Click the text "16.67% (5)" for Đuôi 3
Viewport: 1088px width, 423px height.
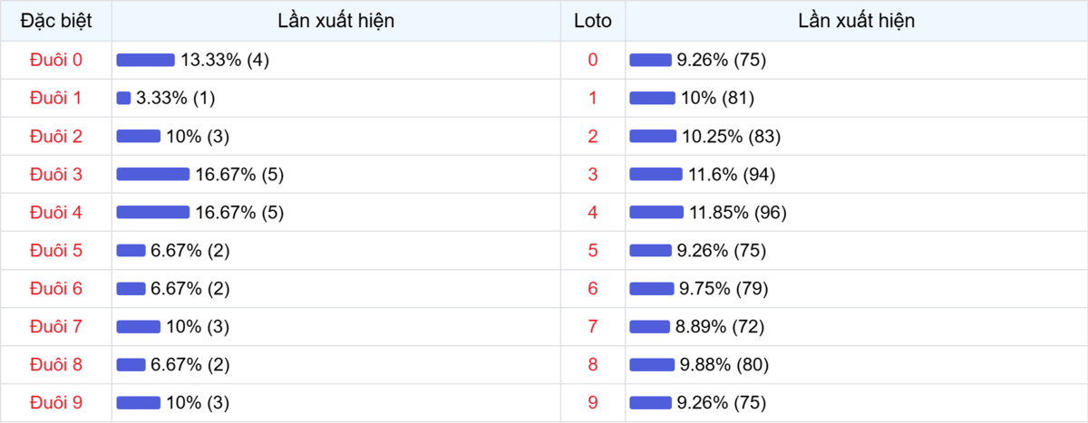[239, 174]
